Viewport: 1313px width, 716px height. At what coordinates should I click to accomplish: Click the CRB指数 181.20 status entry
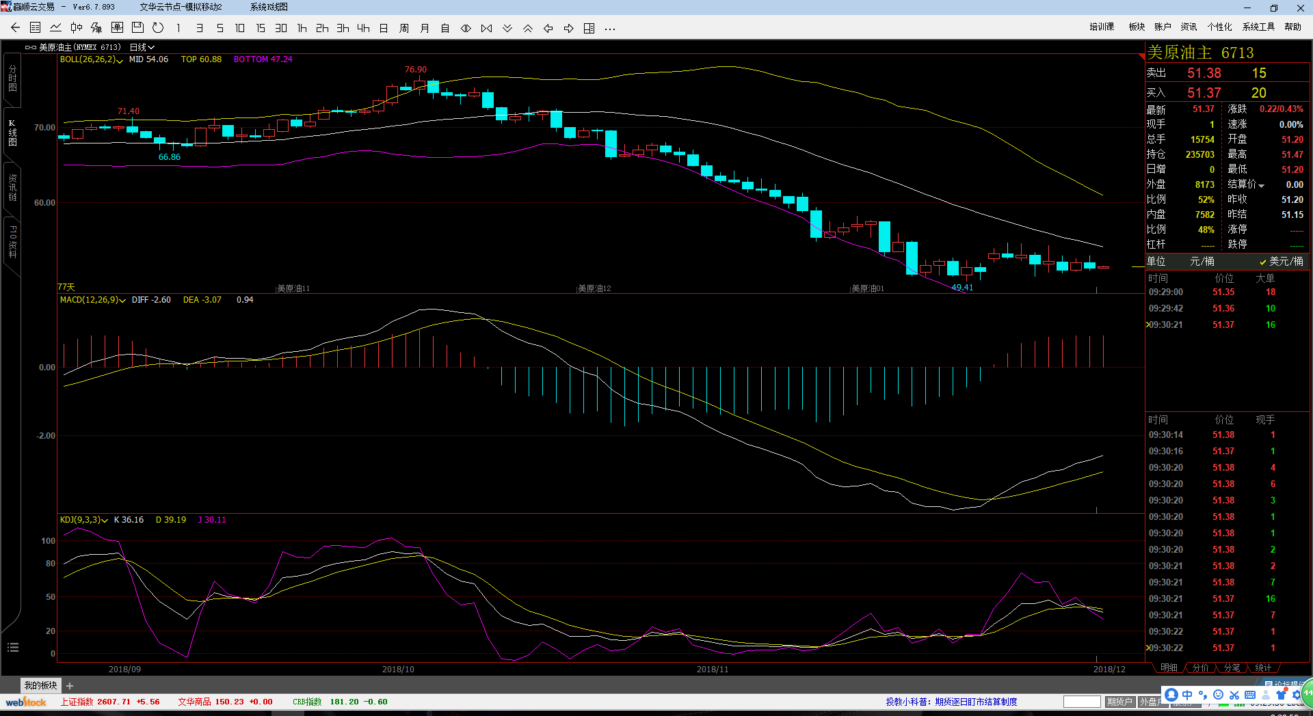tap(340, 702)
